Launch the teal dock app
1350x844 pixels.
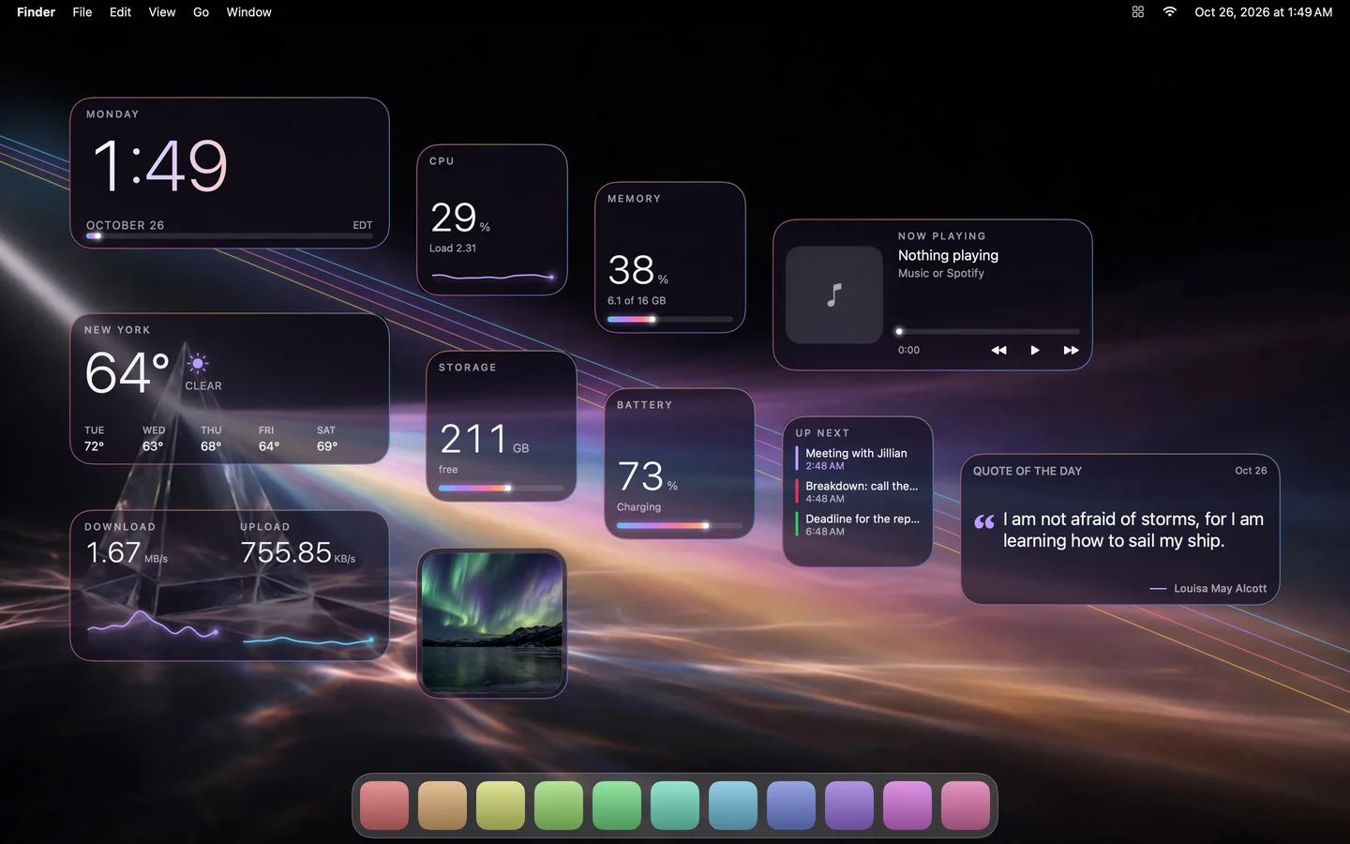pos(675,806)
